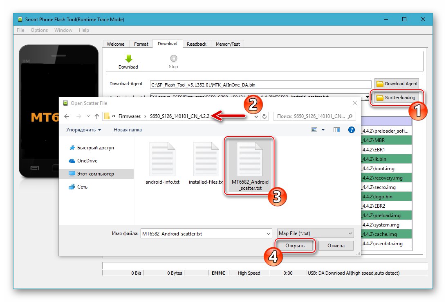The image size is (446, 302).
Task: Click the 4.4.2\logo.bin row
Action: click(x=386, y=196)
